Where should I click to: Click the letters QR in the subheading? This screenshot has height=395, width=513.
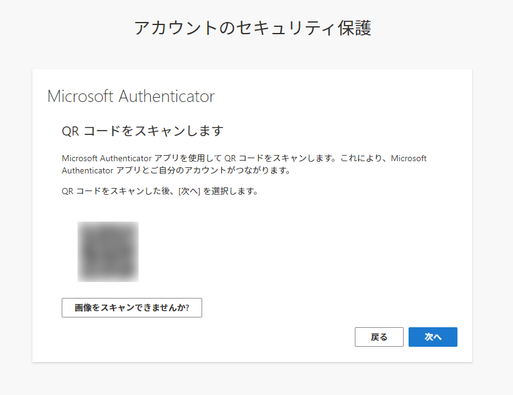(x=70, y=131)
